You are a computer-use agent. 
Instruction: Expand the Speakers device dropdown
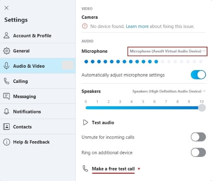point(169,91)
